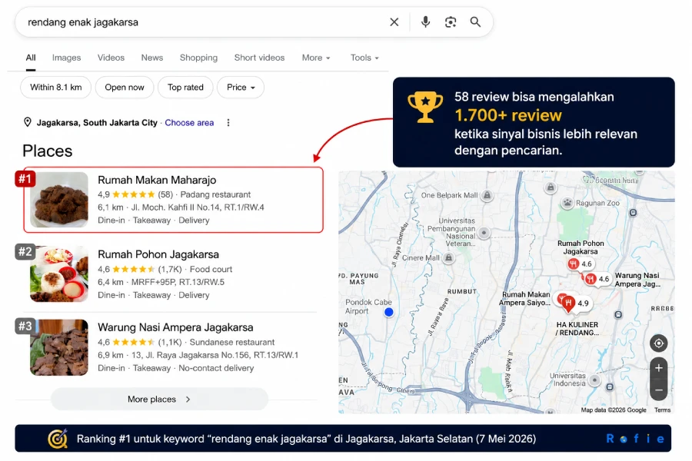The image size is (692, 461).
Task: Click Warung Nasi Ampera Jagakarsa photo
Action: [x=59, y=347]
